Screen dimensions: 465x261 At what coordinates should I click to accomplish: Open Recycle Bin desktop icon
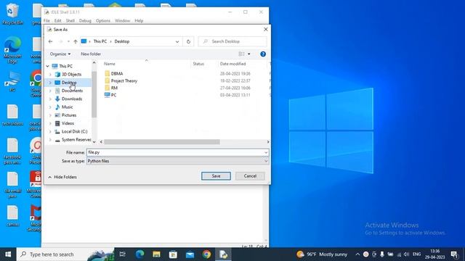click(x=12, y=14)
